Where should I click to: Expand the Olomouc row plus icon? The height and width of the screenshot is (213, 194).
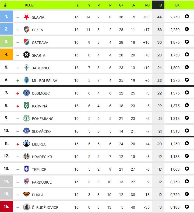[x=187, y=93]
